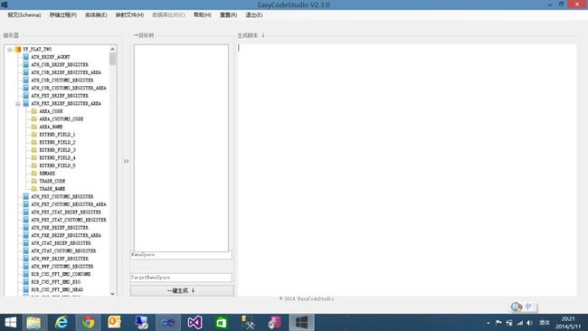Click the 退出(E) menu item

click(254, 15)
